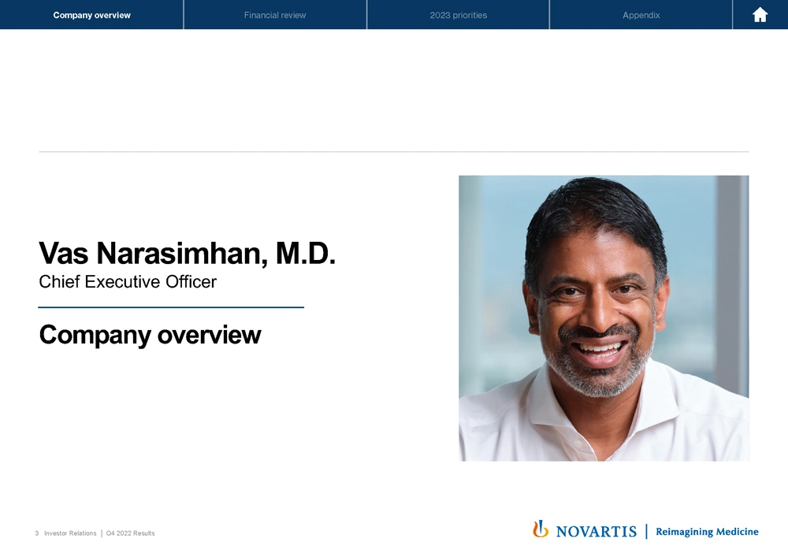Viewport: 788px width, 557px height.
Task: Click the Novartis flame logo symbol
Action: tap(541, 529)
